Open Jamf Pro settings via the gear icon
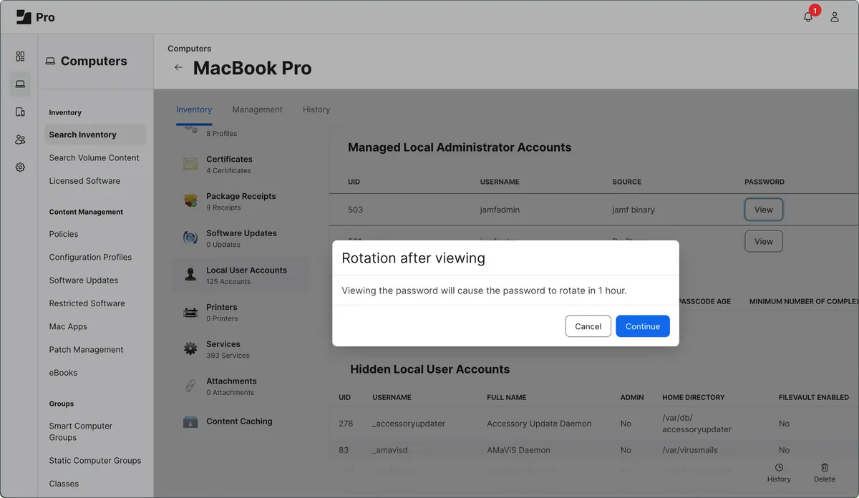Image resolution: width=859 pixels, height=498 pixels. point(19,167)
